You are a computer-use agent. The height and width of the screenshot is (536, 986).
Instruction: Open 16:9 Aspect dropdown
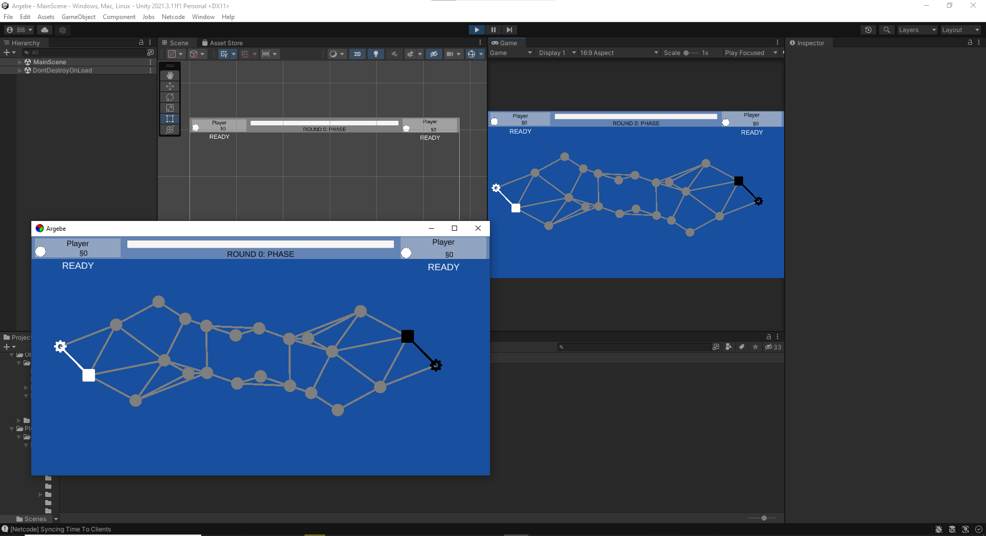(x=619, y=53)
